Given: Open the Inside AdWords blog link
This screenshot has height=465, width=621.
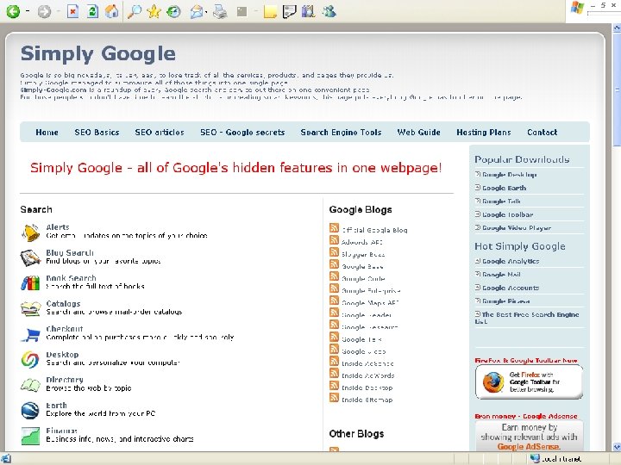Looking at the screenshot, I should coord(368,375).
